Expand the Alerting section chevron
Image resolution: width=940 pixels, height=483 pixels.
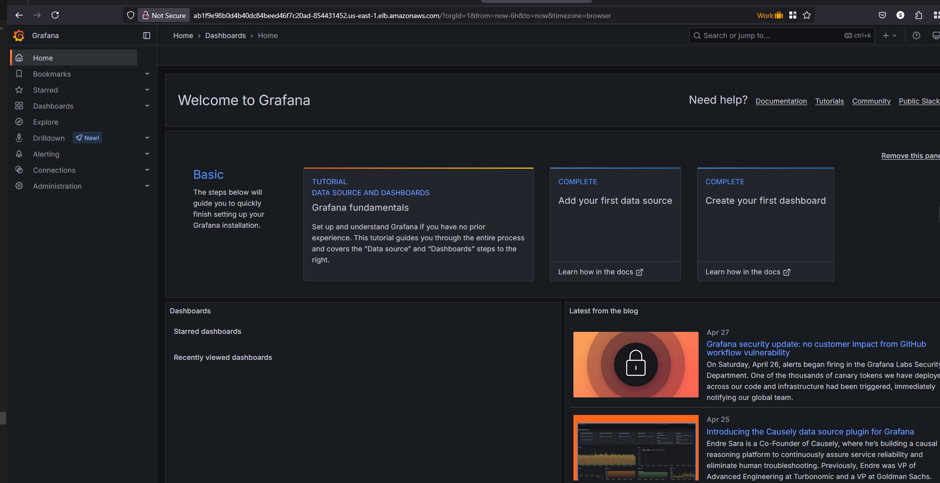point(147,154)
